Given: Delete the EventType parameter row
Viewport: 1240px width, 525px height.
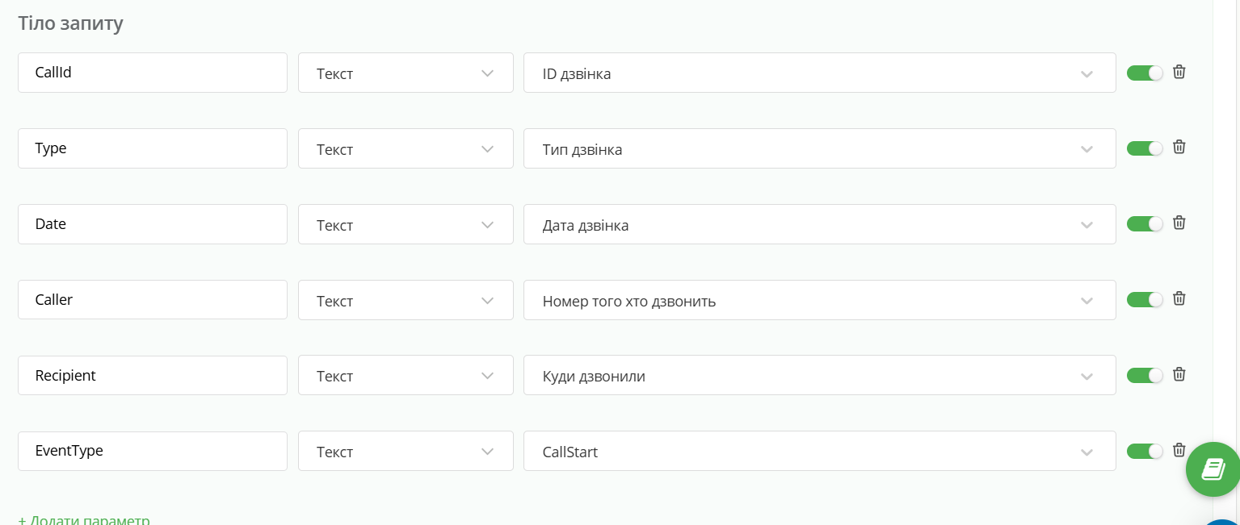Looking at the screenshot, I should 1179,450.
